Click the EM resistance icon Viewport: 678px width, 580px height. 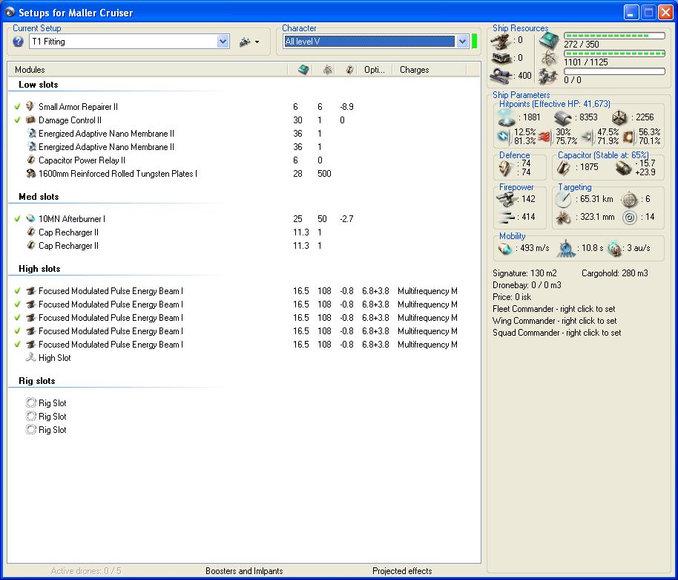coord(504,137)
